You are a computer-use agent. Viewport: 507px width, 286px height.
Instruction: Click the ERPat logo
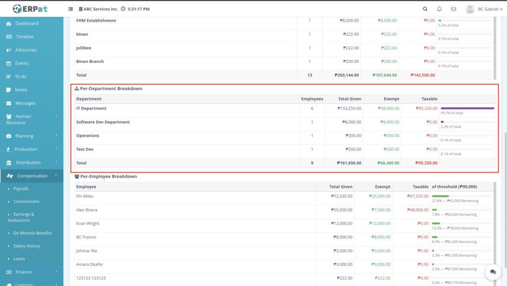[31, 9]
